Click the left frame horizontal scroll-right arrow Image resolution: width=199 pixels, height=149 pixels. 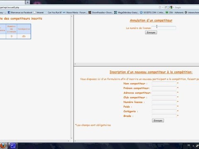(x=68, y=141)
